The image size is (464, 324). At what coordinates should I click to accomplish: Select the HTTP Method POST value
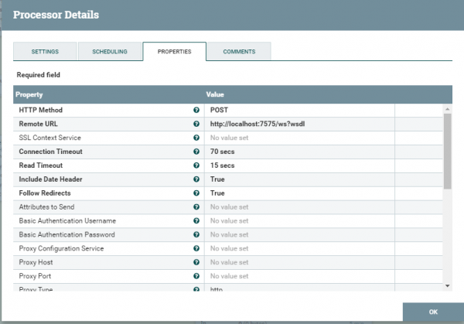coord(299,110)
